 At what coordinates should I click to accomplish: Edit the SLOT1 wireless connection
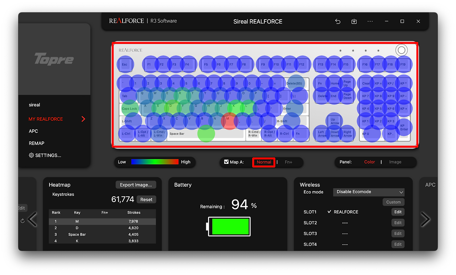tap(398, 212)
